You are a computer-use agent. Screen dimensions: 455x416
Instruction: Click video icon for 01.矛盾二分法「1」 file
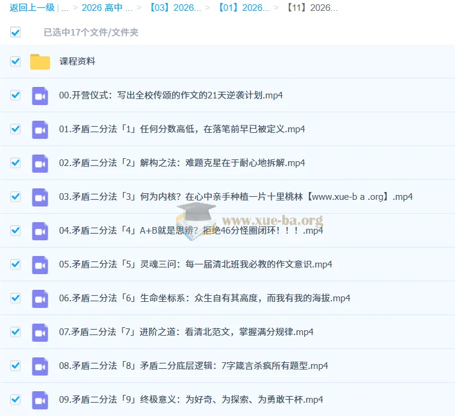pyautogui.click(x=40, y=129)
